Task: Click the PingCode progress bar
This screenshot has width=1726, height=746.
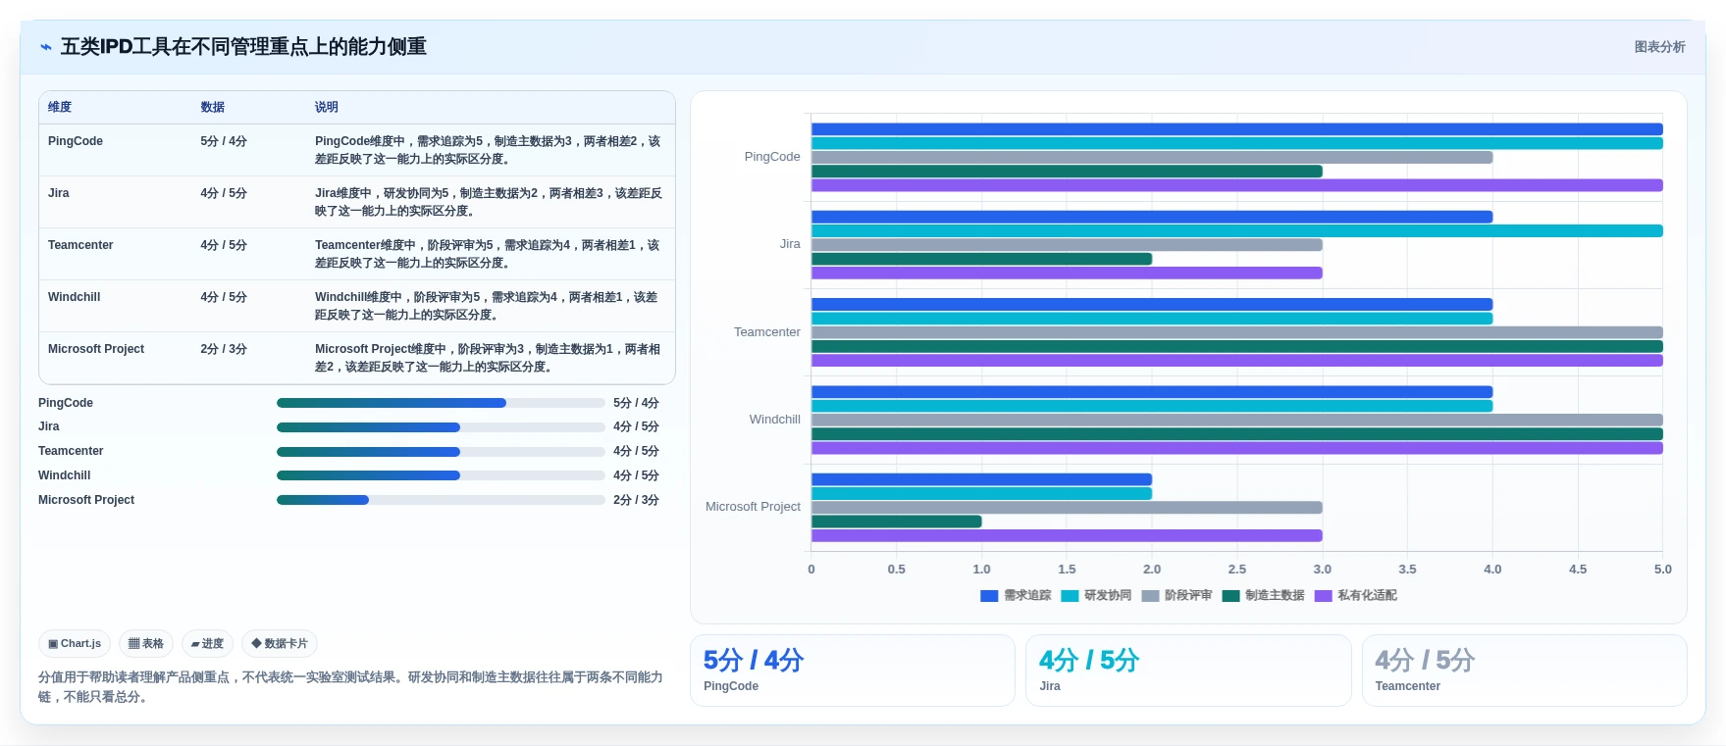Action: coord(441,403)
